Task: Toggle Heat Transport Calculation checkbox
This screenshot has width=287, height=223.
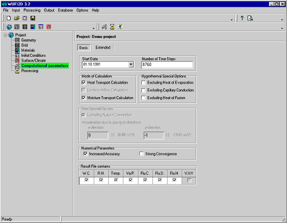Action: [84, 83]
